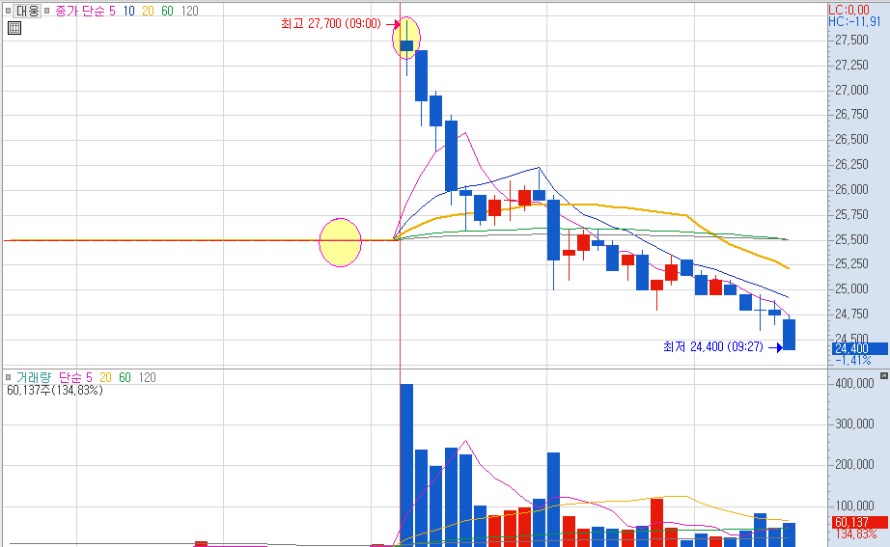The height and width of the screenshot is (547, 890).
Task: Click the 27,500 price axis label
Action: [x=851, y=41]
